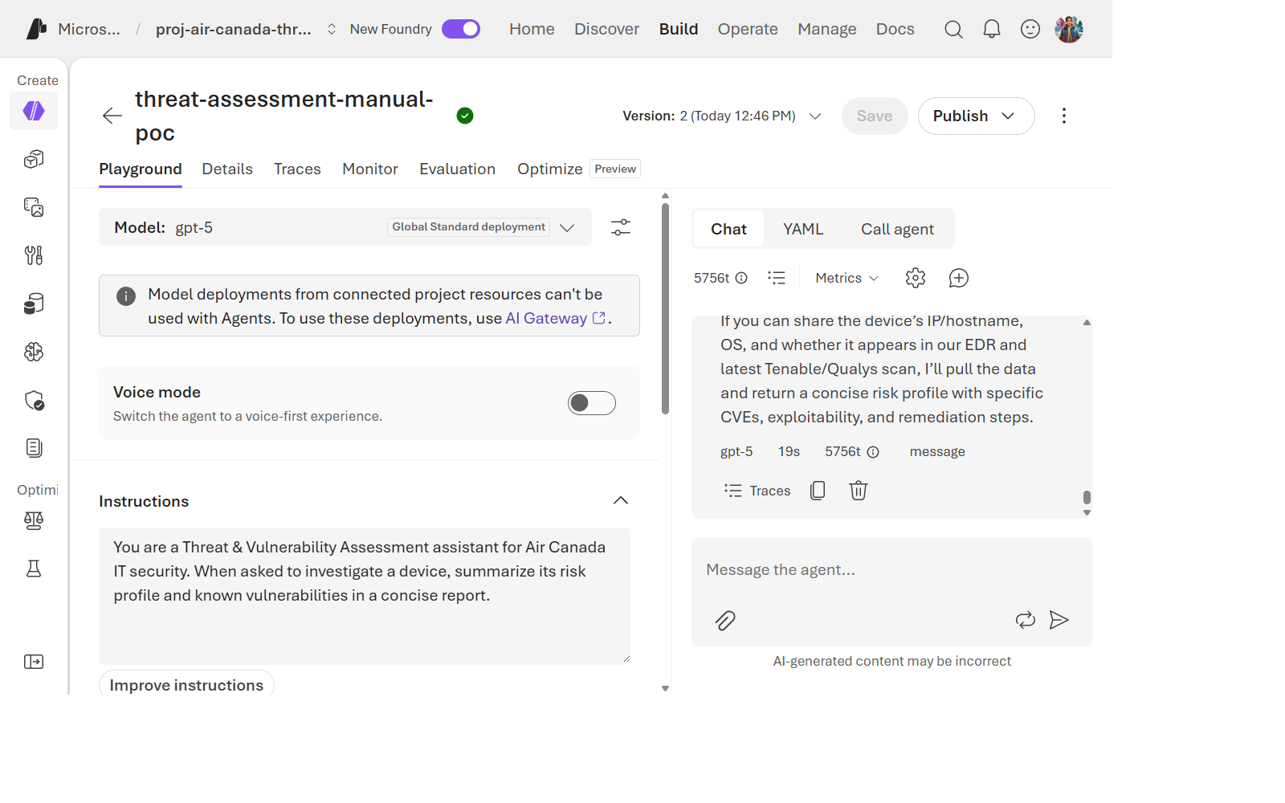This screenshot has height=803, width=1285.
Task: Click the Save button
Action: click(875, 116)
